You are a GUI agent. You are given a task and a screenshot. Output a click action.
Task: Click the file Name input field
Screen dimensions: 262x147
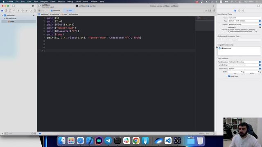244,18
